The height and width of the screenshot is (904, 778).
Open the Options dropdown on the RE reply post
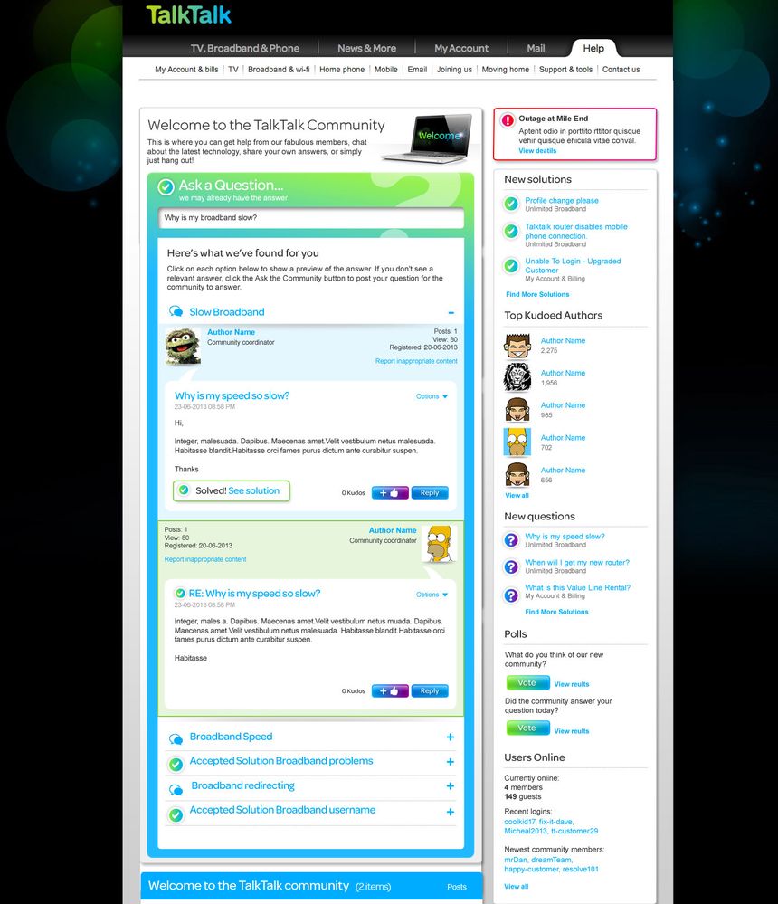click(x=432, y=595)
